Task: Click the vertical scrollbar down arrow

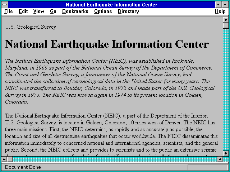Action: (226, 153)
